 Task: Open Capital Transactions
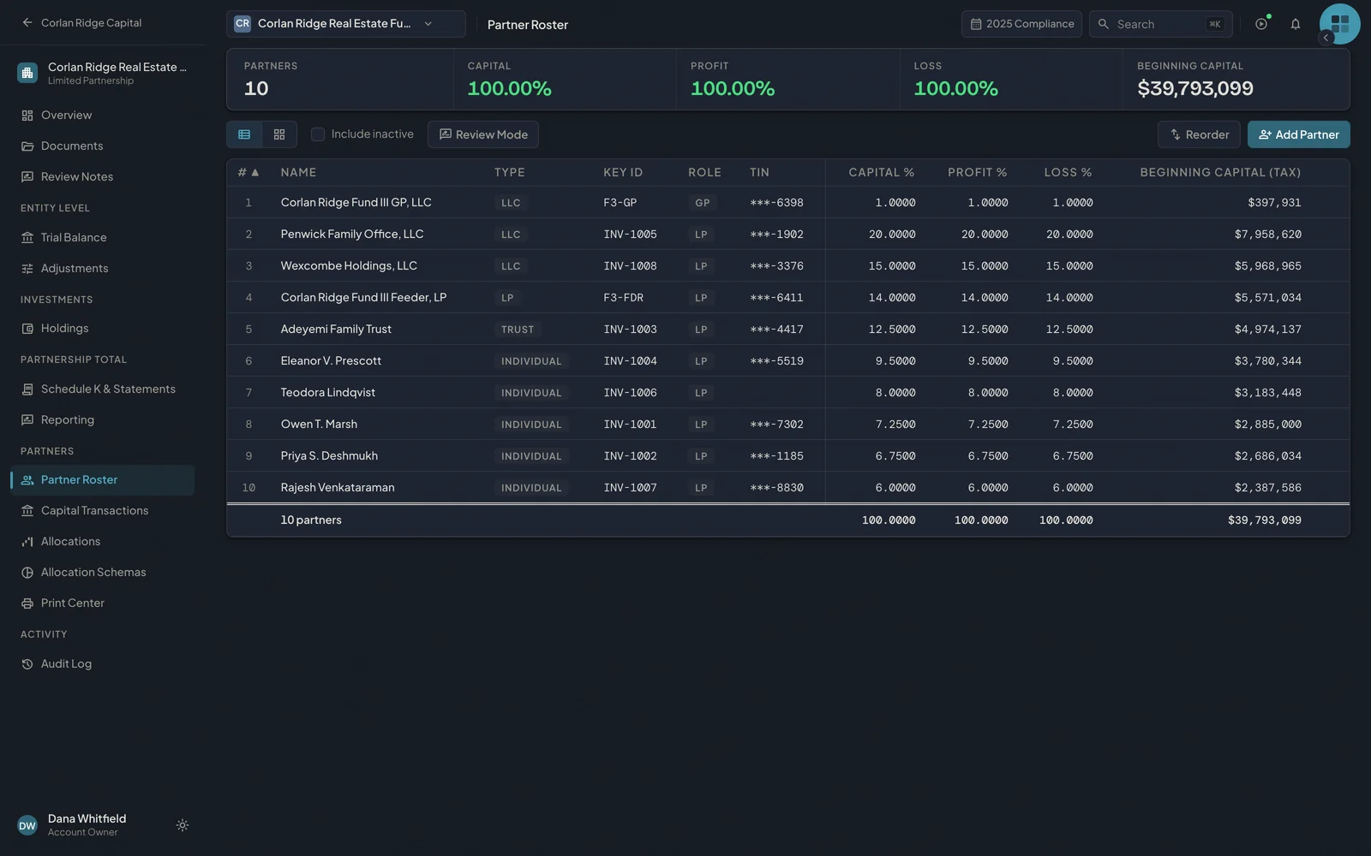click(x=103, y=510)
